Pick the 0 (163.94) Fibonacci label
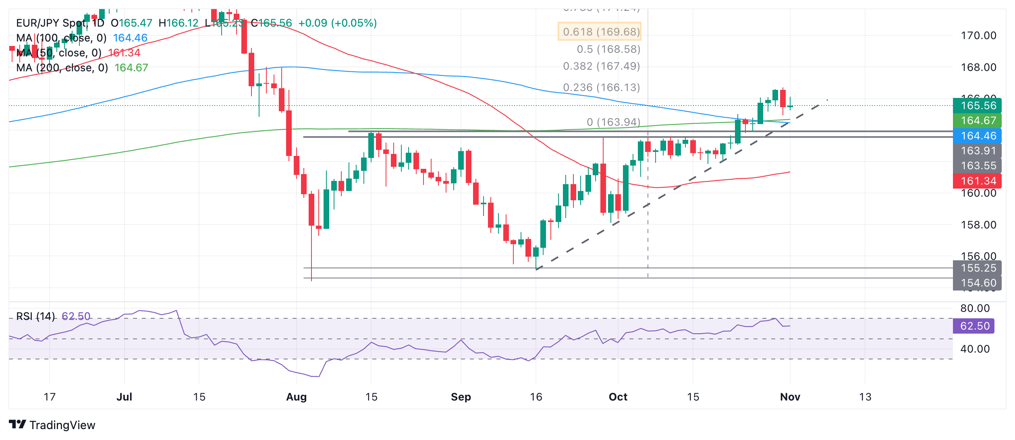 [x=613, y=122]
